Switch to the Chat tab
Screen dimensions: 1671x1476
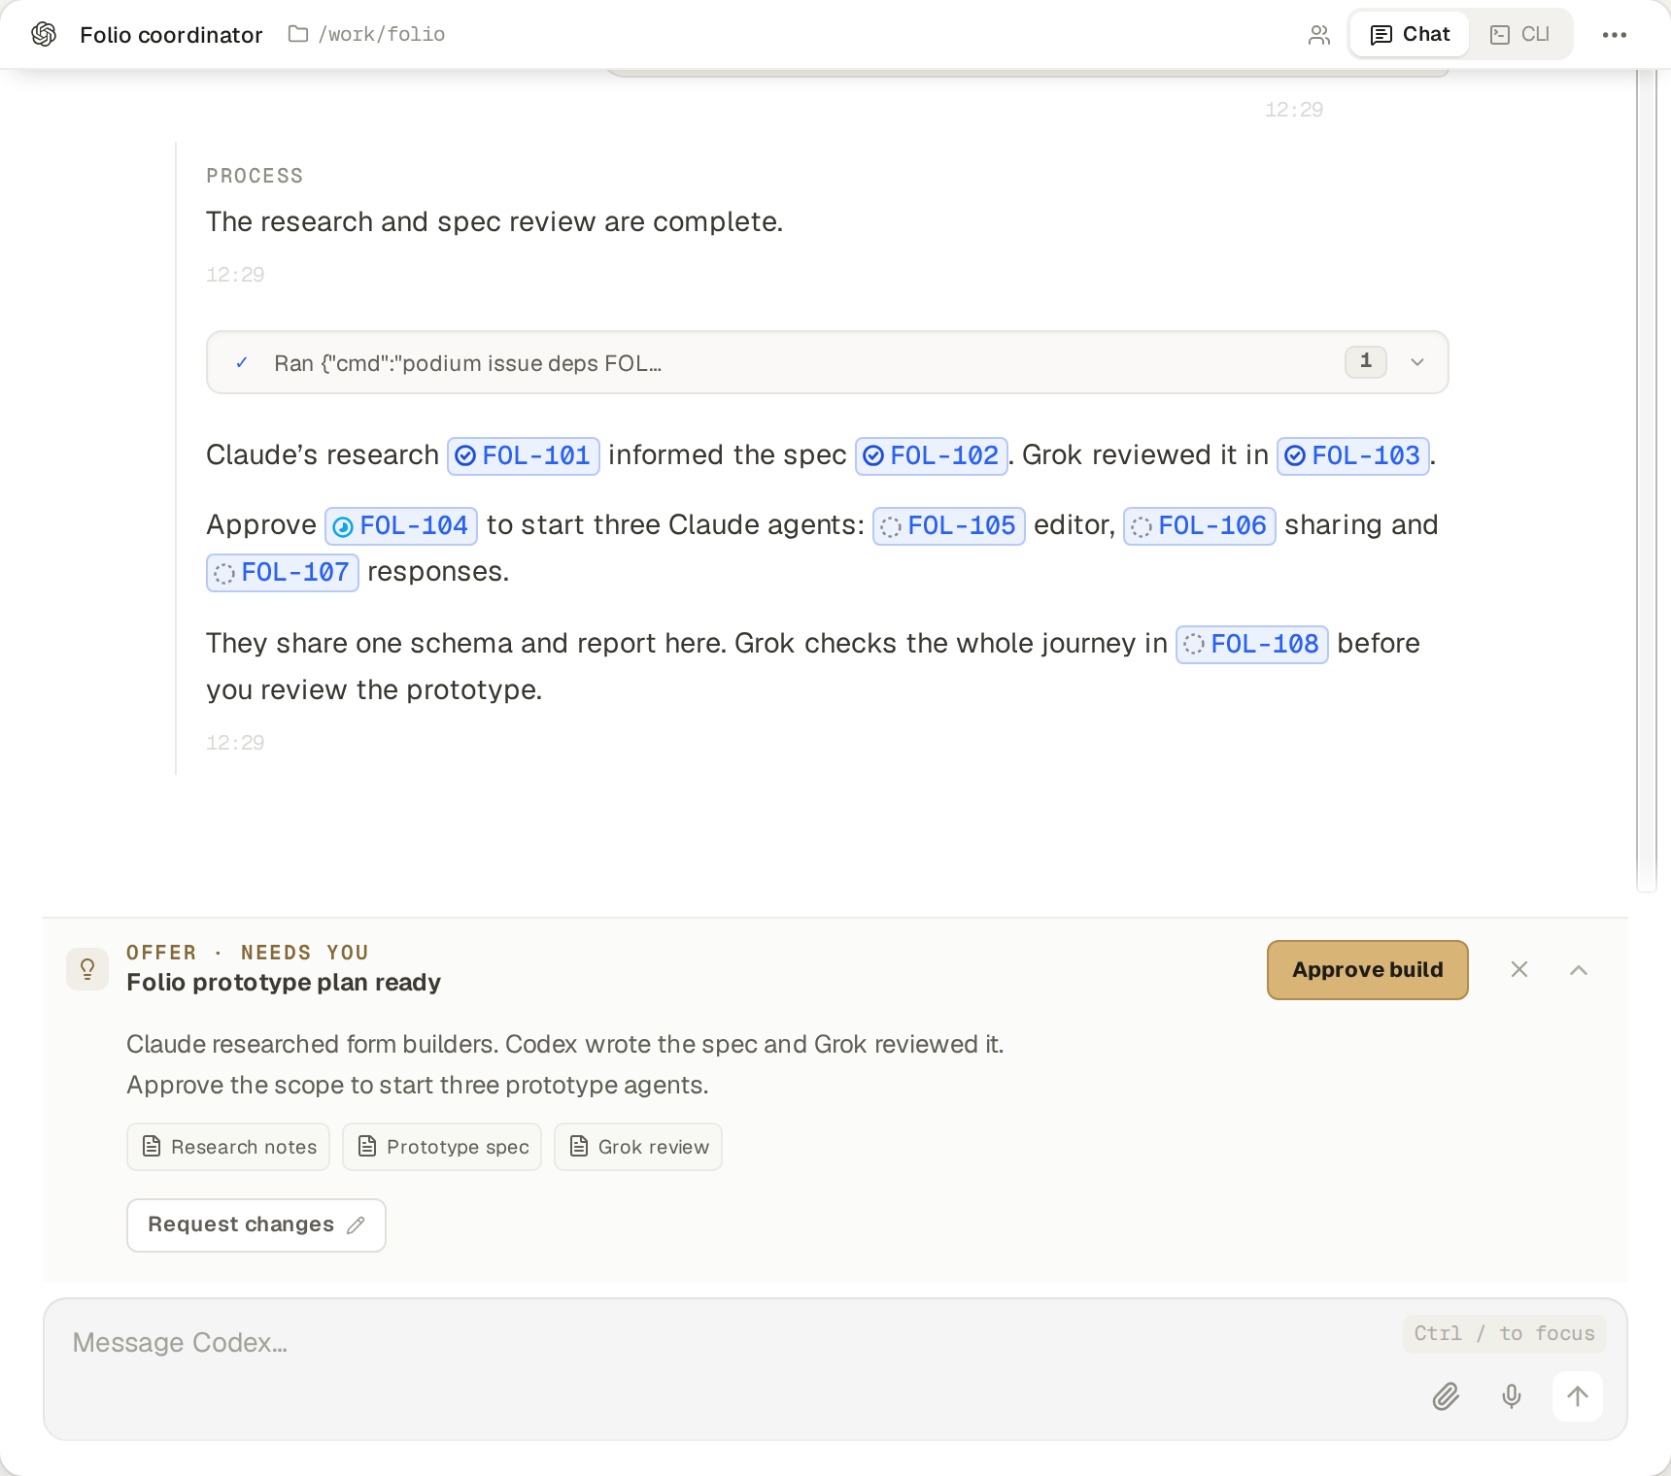tap(1410, 34)
